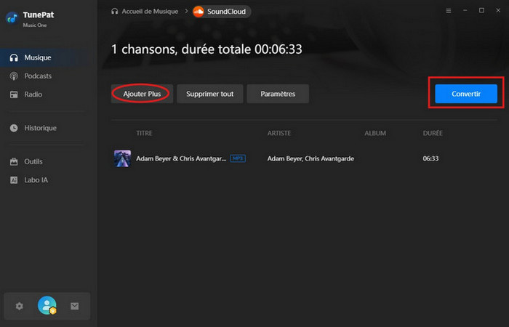
Task: Click the mail envelope icon
Action: [74, 306]
